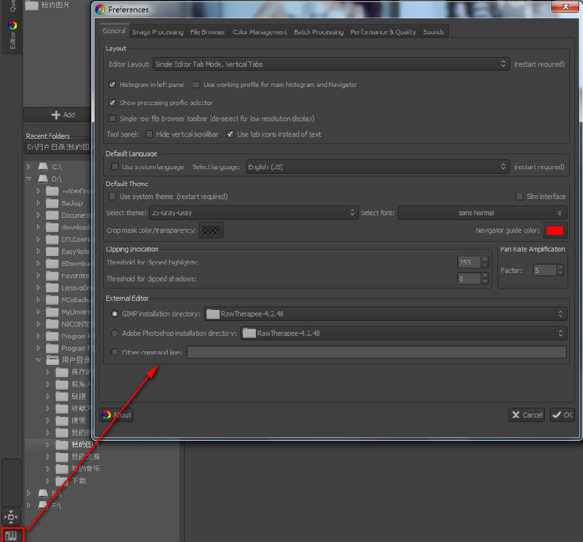Viewport: 583px width, 542px height.
Task: Click the red Navigator guide color swatch
Action: coord(554,230)
